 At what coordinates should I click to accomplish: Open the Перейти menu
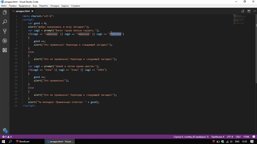click(x=43, y=6)
